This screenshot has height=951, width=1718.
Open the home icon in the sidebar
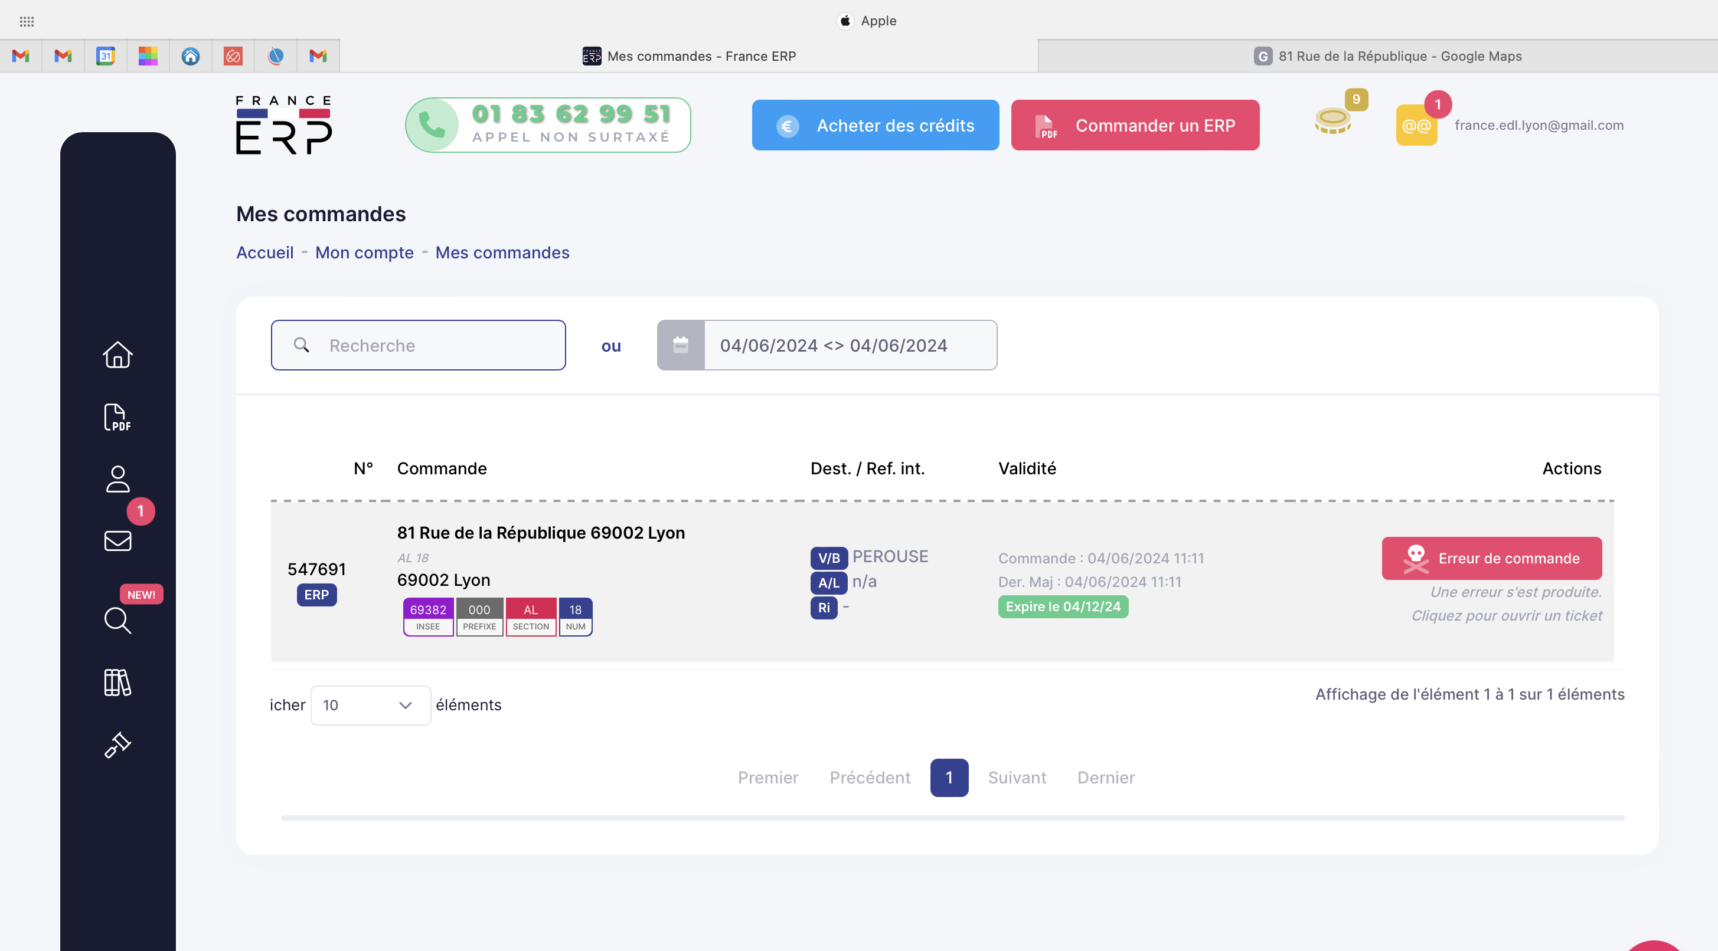(117, 354)
